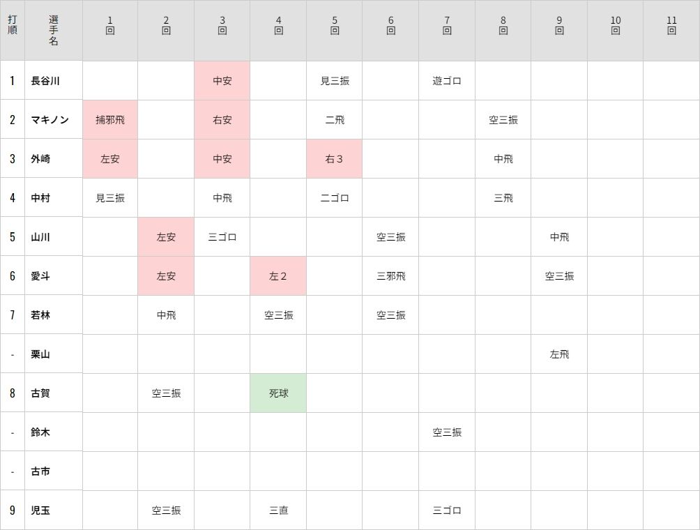This screenshot has height=530, width=700.
Task: Click player name 児玉
Action: (x=40, y=510)
